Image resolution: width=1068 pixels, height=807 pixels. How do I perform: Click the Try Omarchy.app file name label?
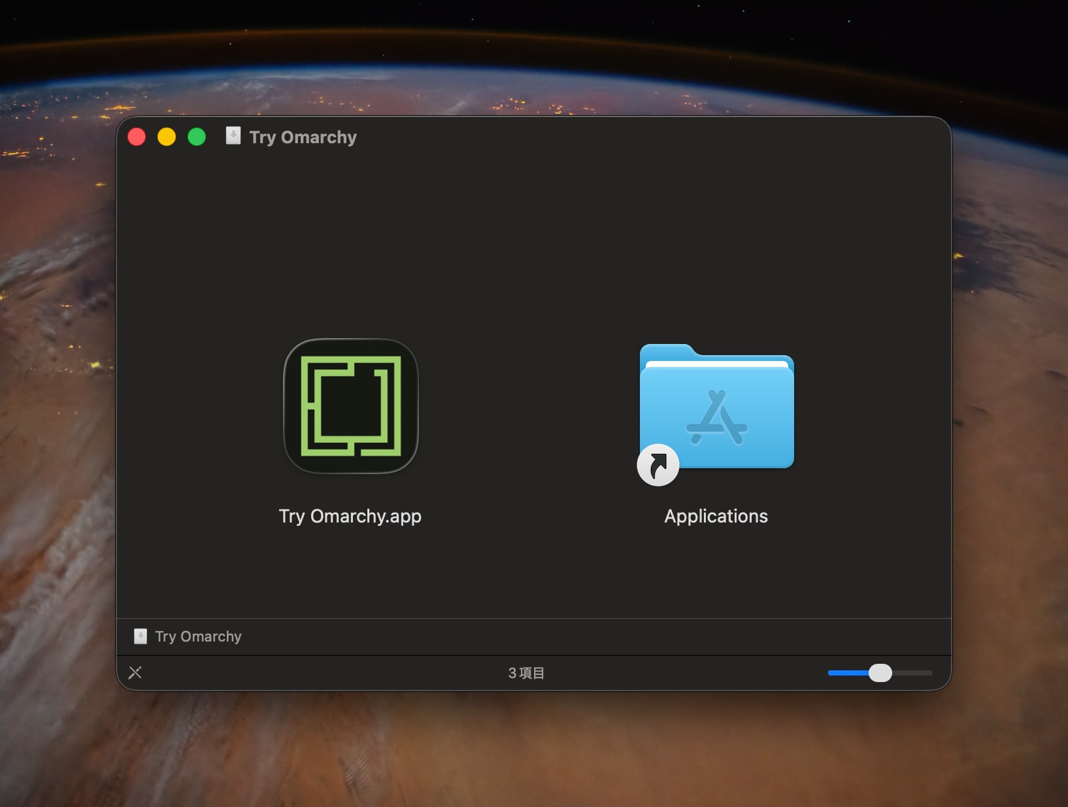point(350,516)
